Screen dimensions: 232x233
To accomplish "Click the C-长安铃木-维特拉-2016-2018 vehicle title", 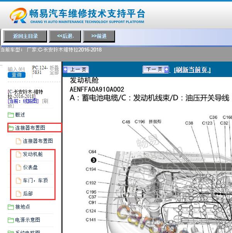I will click(25, 94).
